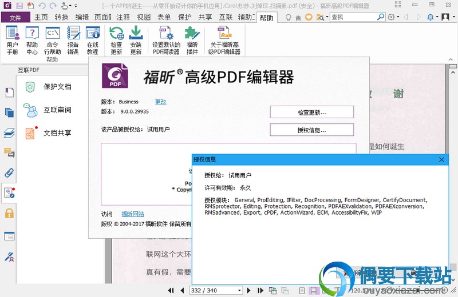Click 检查更新 icon in the ribbon
The image size is (458, 297).
tap(116, 40)
